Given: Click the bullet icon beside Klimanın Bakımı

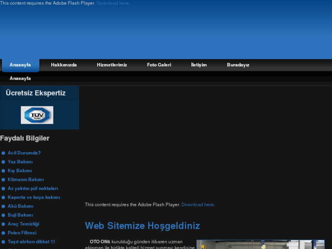Looking at the screenshot, I should pyautogui.click(x=3, y=180).
